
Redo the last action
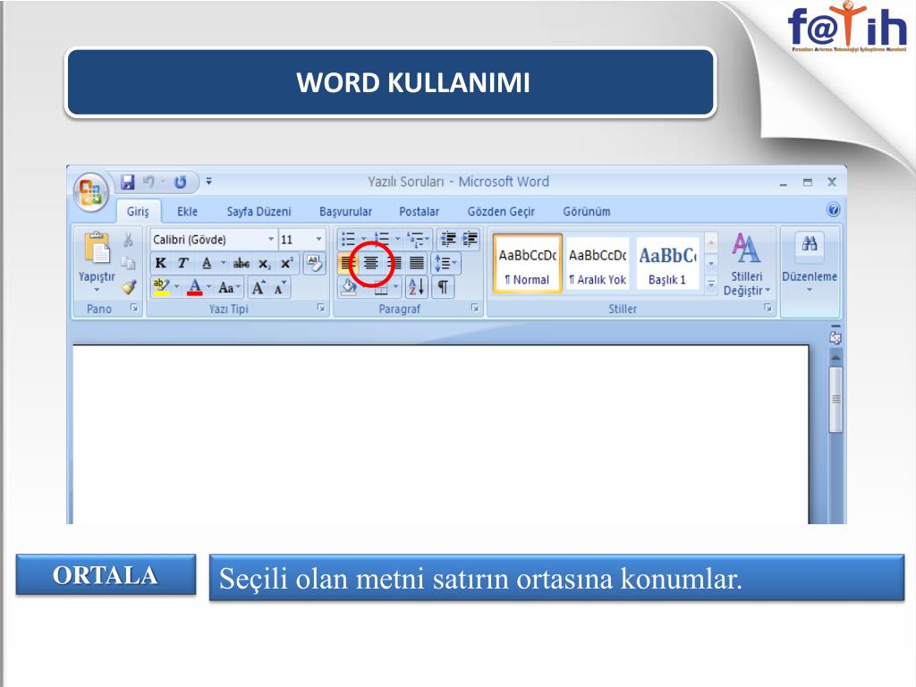click(180, 182)
